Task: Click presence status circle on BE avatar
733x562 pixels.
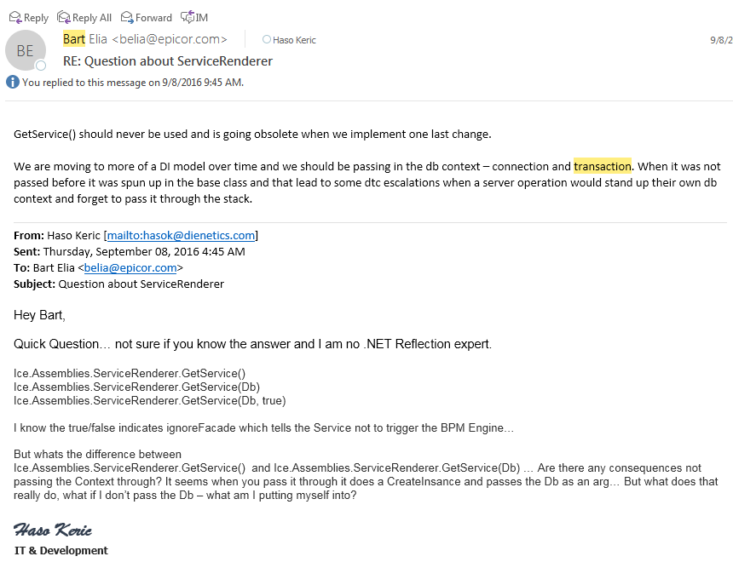Action: [41, 66]
